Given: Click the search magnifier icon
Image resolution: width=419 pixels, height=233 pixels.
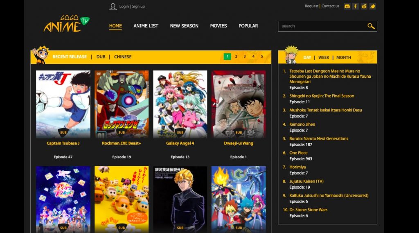Looking at the screenshot, I should tap(371, 26).
